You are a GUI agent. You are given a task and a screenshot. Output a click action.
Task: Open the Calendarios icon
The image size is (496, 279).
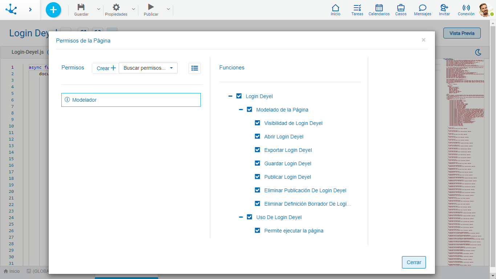click(379, 8)
